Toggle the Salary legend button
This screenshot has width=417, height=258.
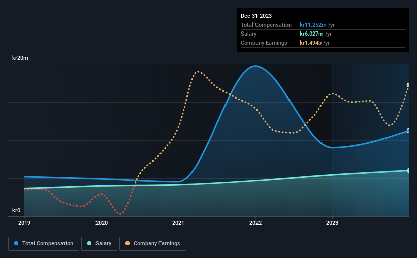99,244
